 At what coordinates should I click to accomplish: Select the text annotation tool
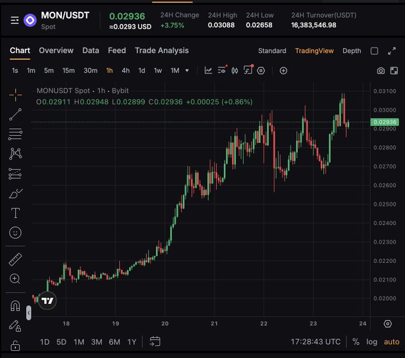pyautogui.click(x=15, y=213)
